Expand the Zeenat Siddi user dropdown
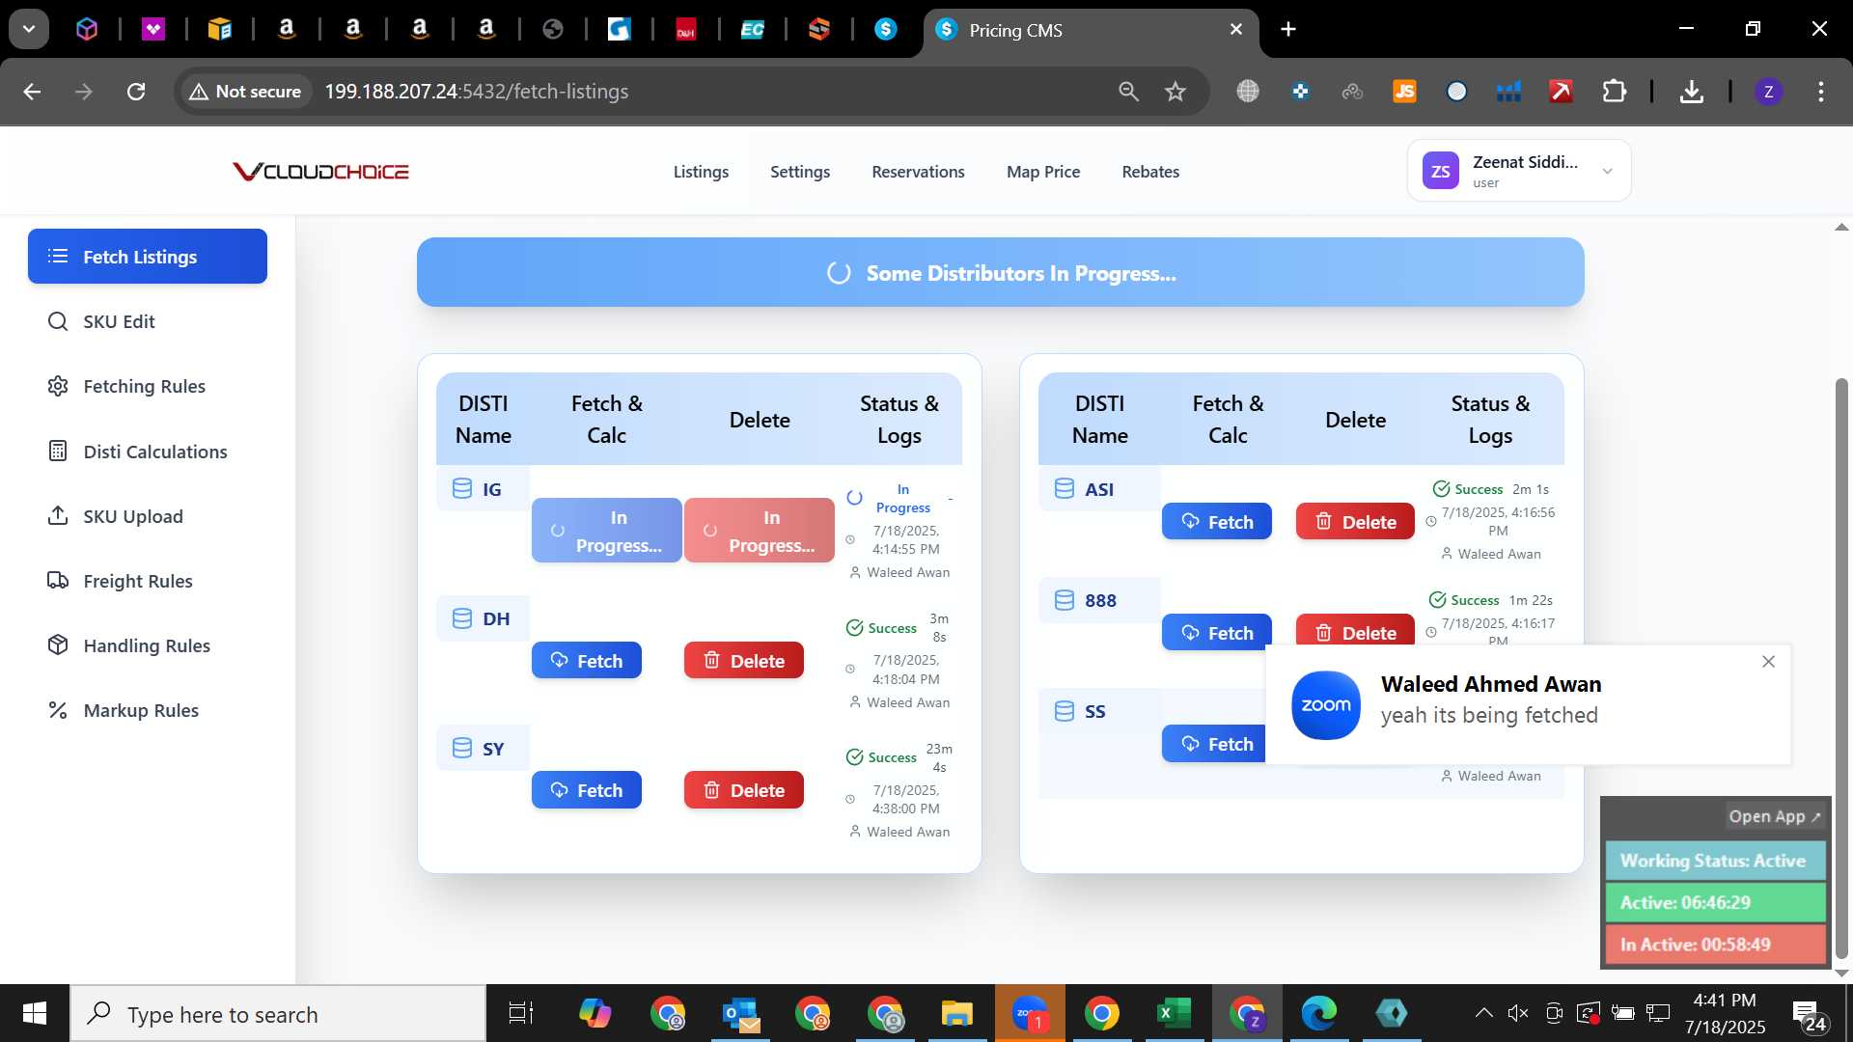The width and height of the screenshot is (1853, 1042). tap(1519, 171)
